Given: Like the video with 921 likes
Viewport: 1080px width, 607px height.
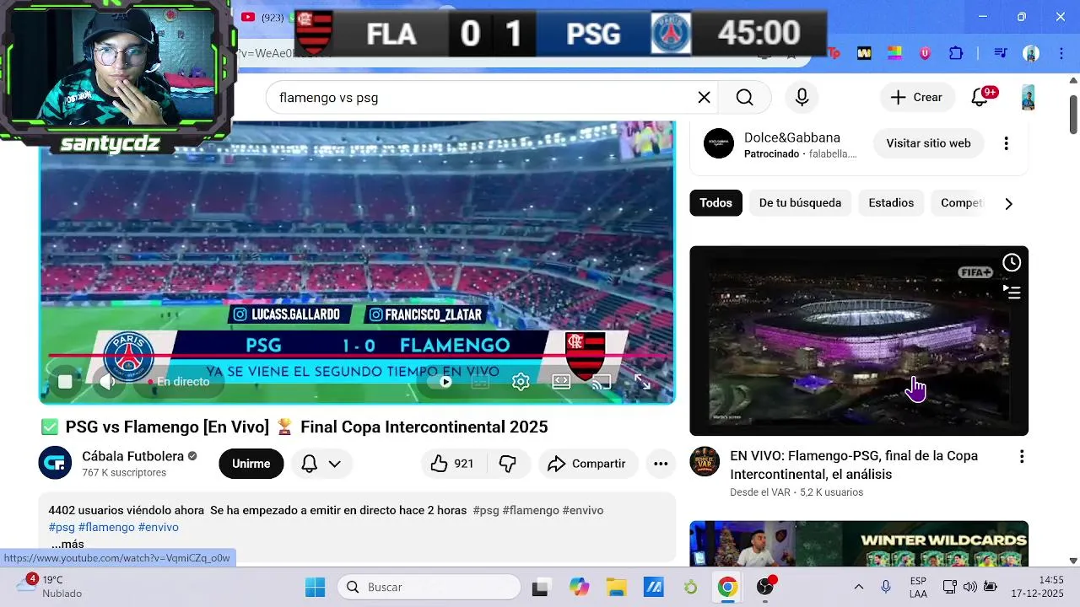Looking at the screenshot, I should pos(452,464).
